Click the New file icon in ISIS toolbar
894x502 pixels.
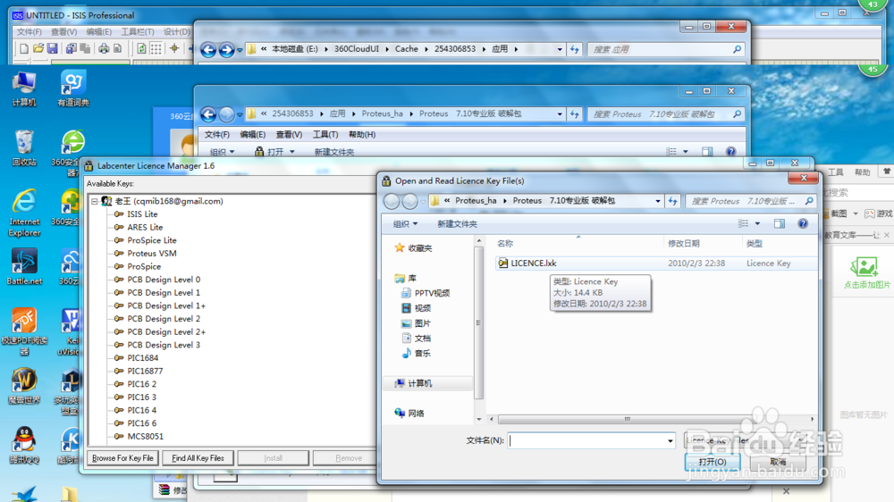click(24, 49)
